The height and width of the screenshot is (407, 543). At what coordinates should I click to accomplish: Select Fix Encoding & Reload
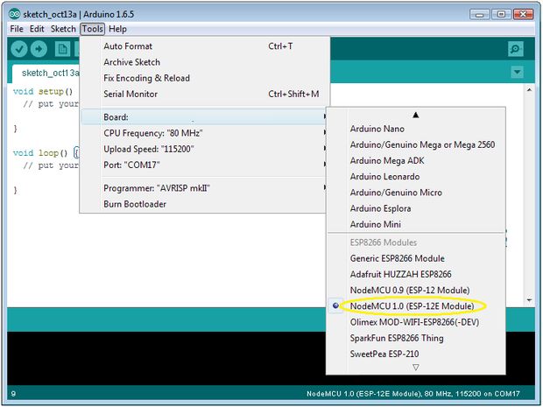205,78
